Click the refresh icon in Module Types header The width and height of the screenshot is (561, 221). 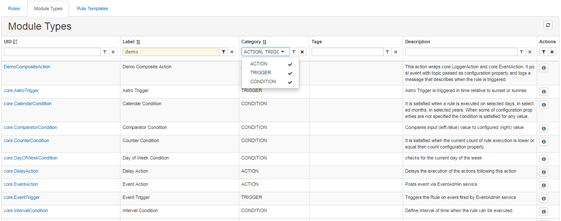coord(548,25)
